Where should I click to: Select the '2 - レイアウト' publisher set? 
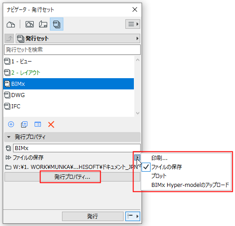[x=68, y=73]
